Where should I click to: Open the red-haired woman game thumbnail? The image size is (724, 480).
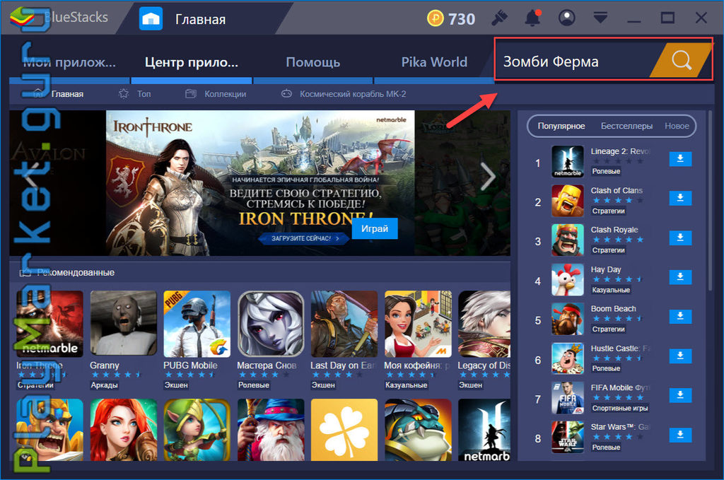[123, 430]
